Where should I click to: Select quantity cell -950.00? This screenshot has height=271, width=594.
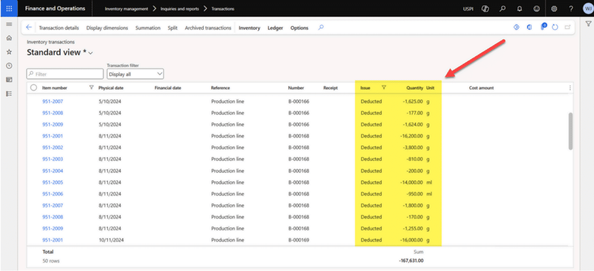point(414,194)
